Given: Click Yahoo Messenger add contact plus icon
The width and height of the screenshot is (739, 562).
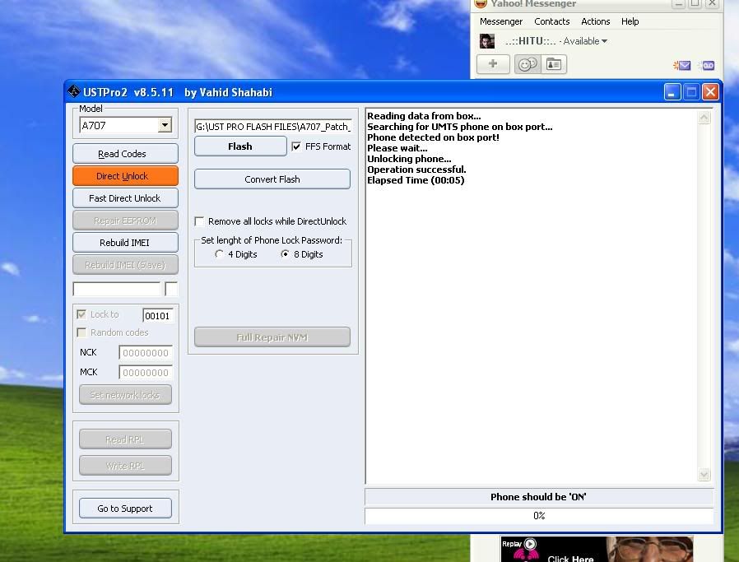Looking at the screenshot, I should click(x=493, y=64).
